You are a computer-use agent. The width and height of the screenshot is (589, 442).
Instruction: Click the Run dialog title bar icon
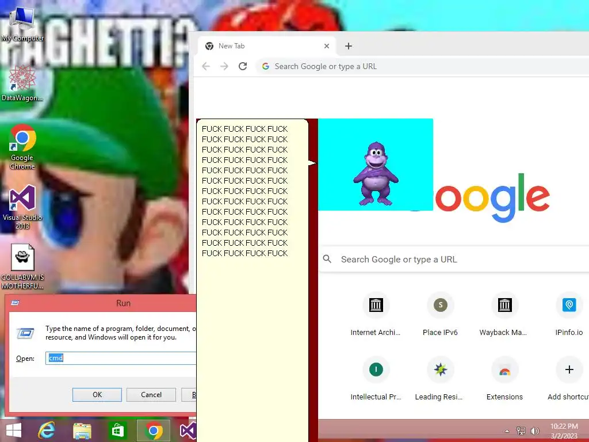[x=15, y=303]
